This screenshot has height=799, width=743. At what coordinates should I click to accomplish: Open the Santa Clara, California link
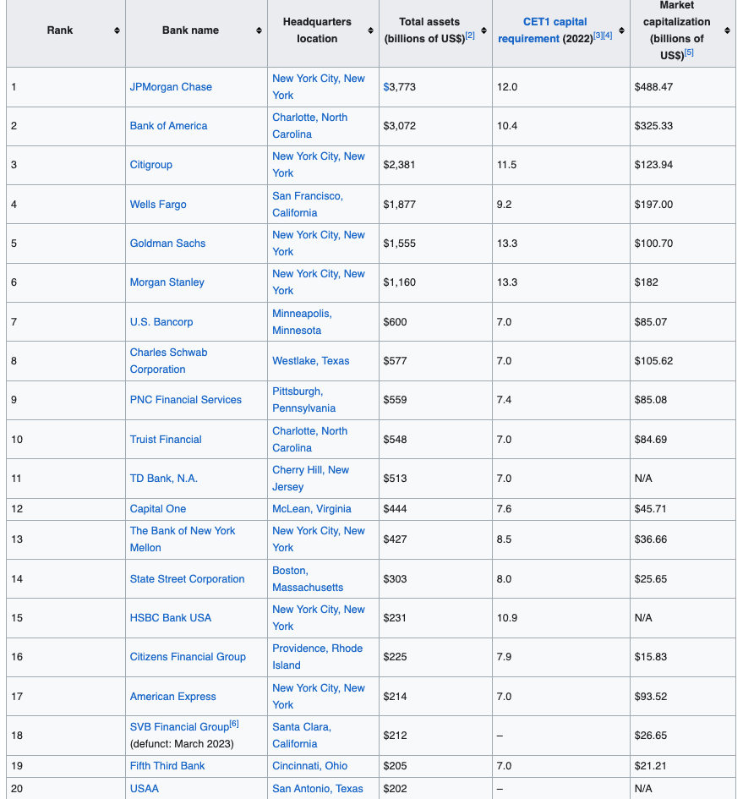302,736
